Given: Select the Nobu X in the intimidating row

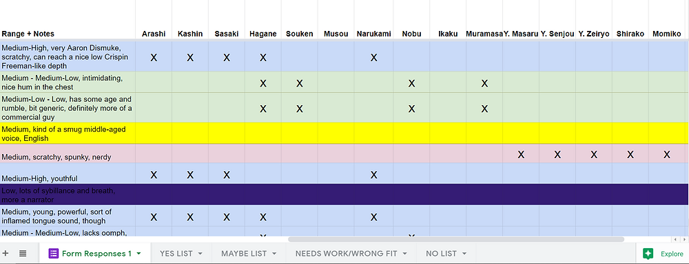Looking at the screenshot, I should 411,83.
